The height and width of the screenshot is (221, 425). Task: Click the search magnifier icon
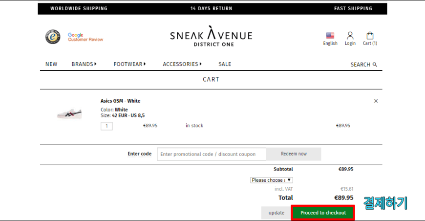375,65
